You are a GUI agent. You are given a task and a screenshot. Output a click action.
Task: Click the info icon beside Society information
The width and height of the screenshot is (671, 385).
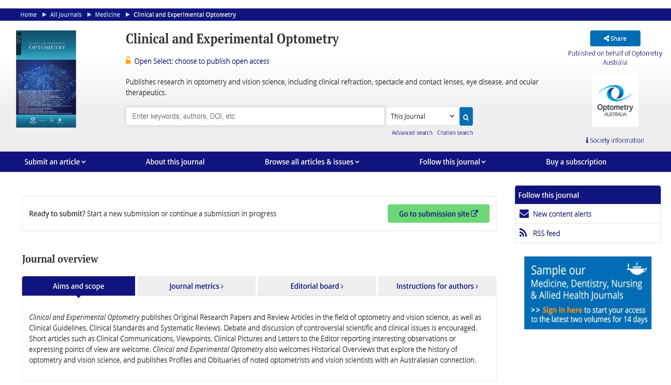(587, 140)
